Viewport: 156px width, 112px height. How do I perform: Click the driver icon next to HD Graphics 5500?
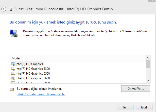13,74
